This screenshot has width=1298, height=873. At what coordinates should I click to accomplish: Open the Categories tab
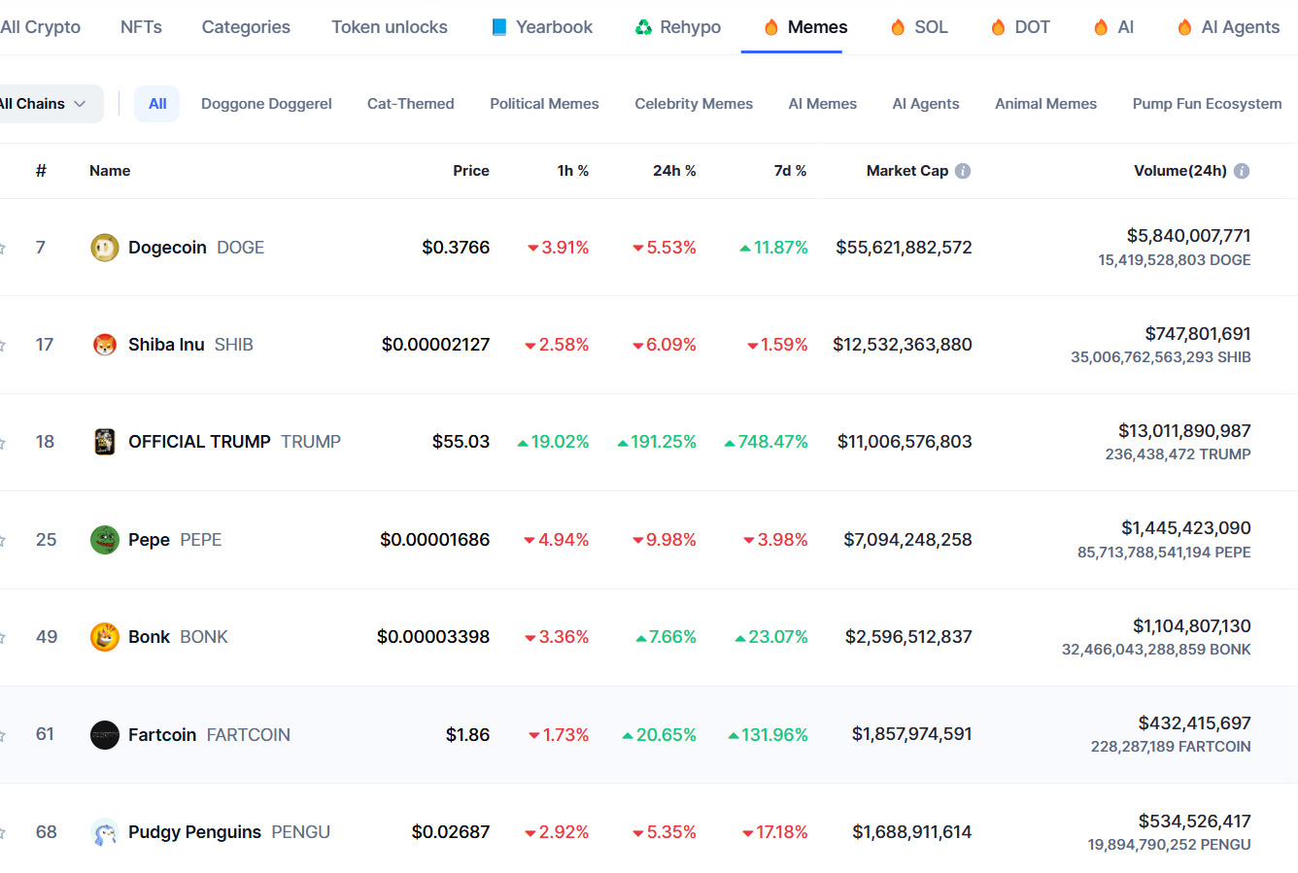pos(246,27)
